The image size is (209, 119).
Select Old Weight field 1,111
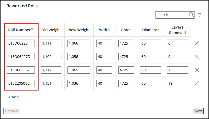[x=51, y=43]
